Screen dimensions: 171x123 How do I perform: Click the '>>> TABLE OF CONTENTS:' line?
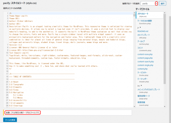(21, 77)
